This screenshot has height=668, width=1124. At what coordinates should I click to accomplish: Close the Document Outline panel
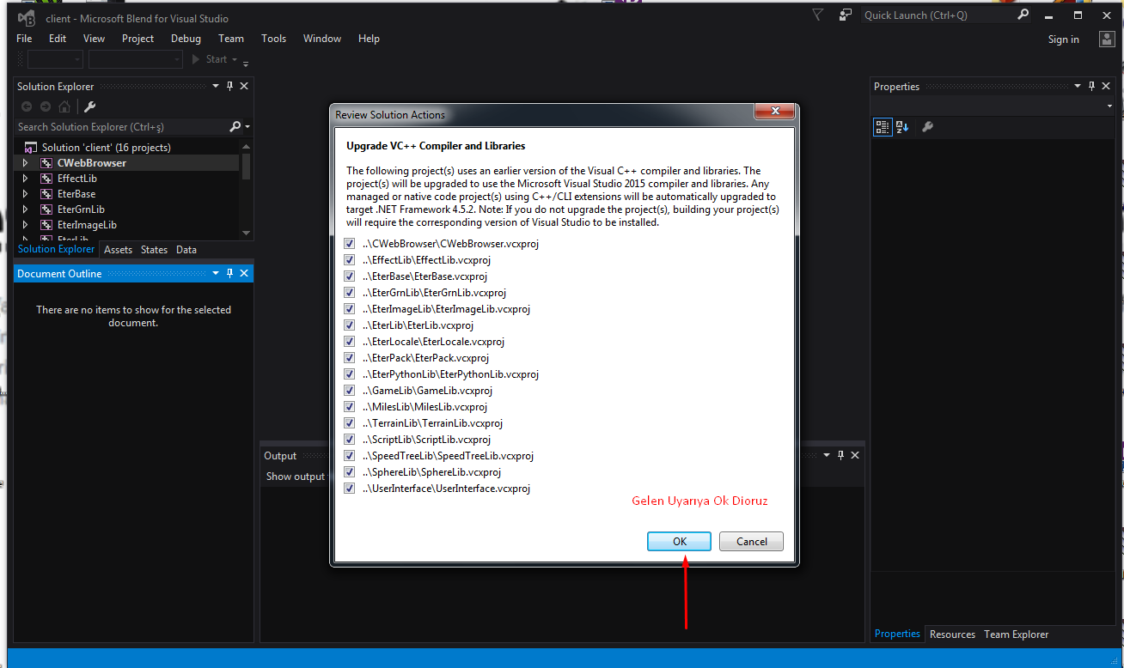244,273
